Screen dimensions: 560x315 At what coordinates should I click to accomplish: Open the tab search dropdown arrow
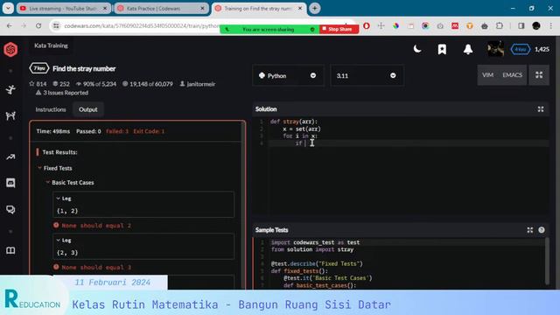pyautogui.click(x=8, y=8)
